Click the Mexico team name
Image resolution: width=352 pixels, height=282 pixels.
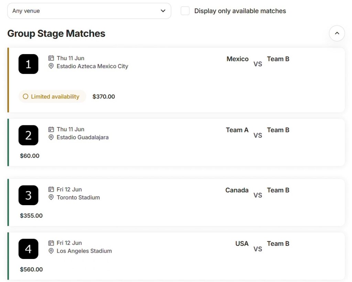pyautogui.click(x=237, y=59)
